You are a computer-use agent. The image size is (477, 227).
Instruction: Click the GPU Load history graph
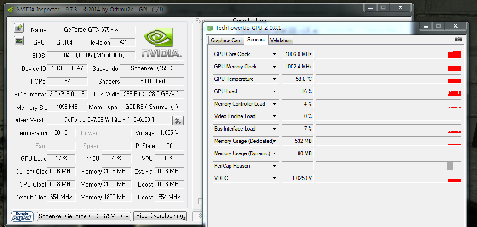389,91
